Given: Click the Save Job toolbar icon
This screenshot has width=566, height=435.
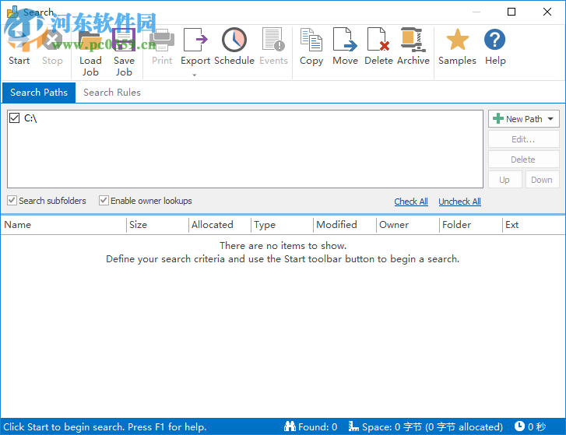Looking at the screenshot, I should pyautogui.click(x=124, y=40).
